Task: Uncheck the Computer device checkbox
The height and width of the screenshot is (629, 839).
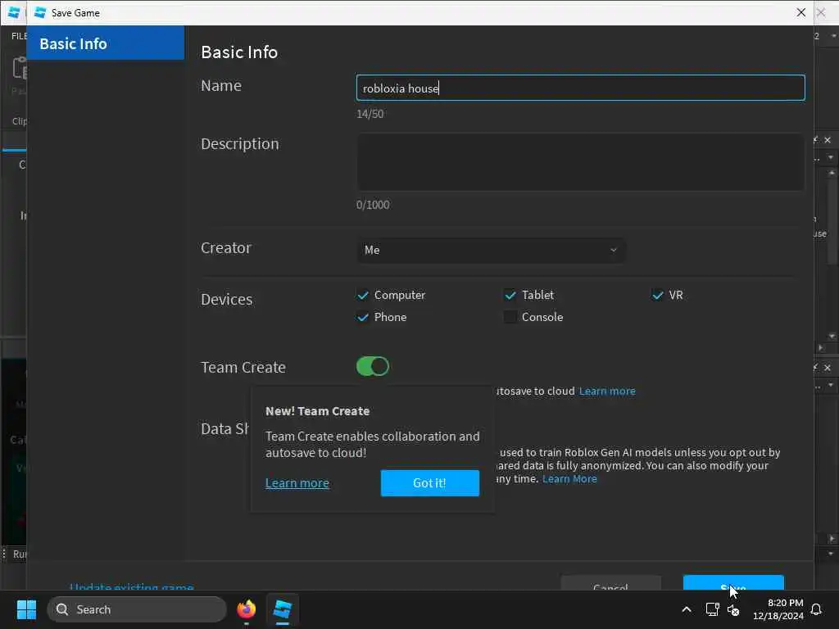Action: pyautogui.click(x=363, y=295)
